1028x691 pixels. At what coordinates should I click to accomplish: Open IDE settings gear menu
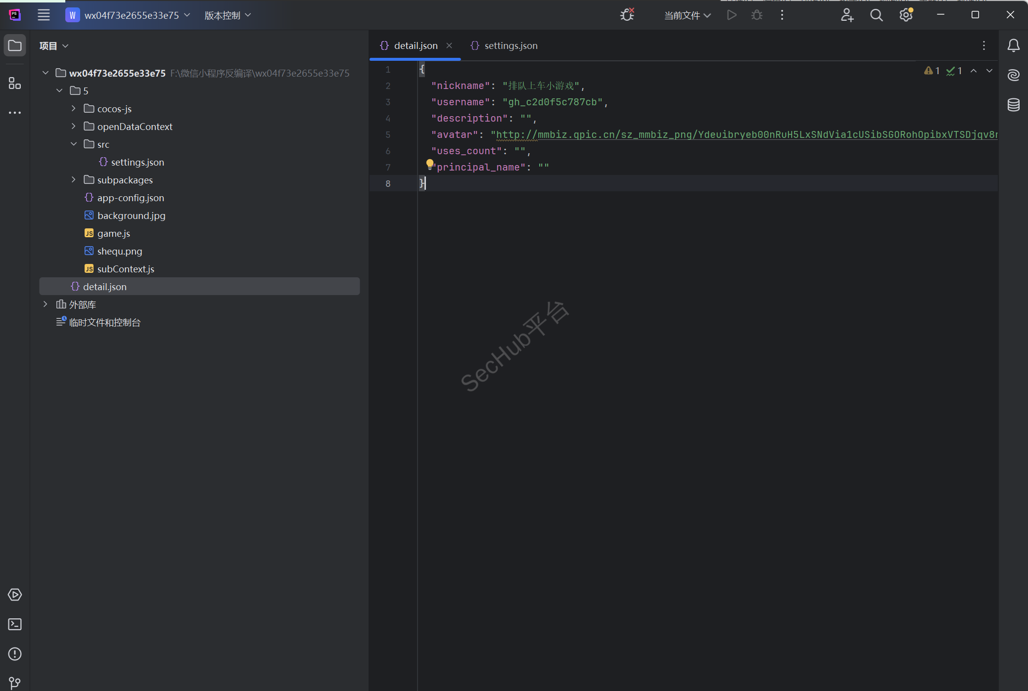(x=905, y=15)
